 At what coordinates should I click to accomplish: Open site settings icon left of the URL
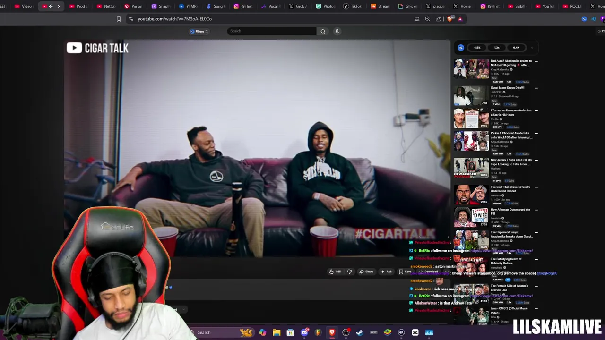(131, 19)
